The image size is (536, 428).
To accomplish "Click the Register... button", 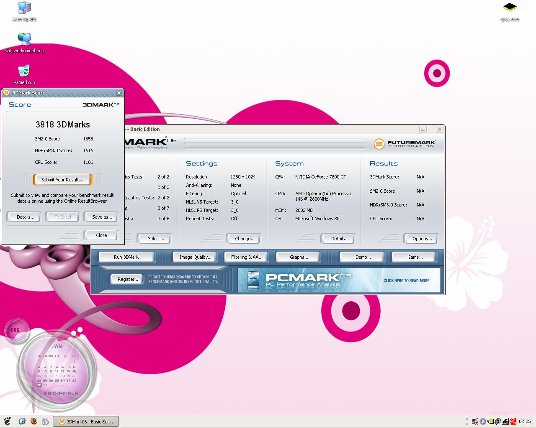I will click(x=128, y=279).
